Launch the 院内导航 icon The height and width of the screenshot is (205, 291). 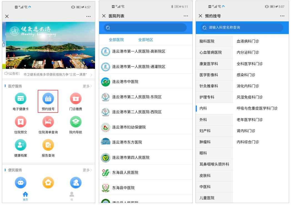[x=76, y=122]
